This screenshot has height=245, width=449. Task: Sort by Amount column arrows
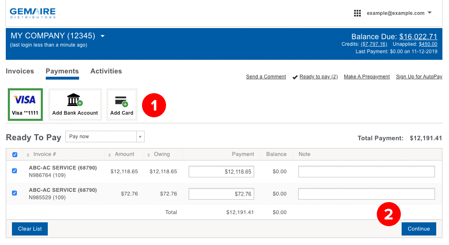(x=110, y=155)
